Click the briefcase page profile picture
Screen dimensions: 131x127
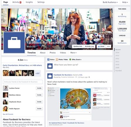coord(14,43)
